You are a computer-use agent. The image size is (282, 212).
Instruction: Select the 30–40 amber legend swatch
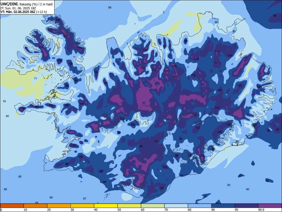(x=82, y=206)
